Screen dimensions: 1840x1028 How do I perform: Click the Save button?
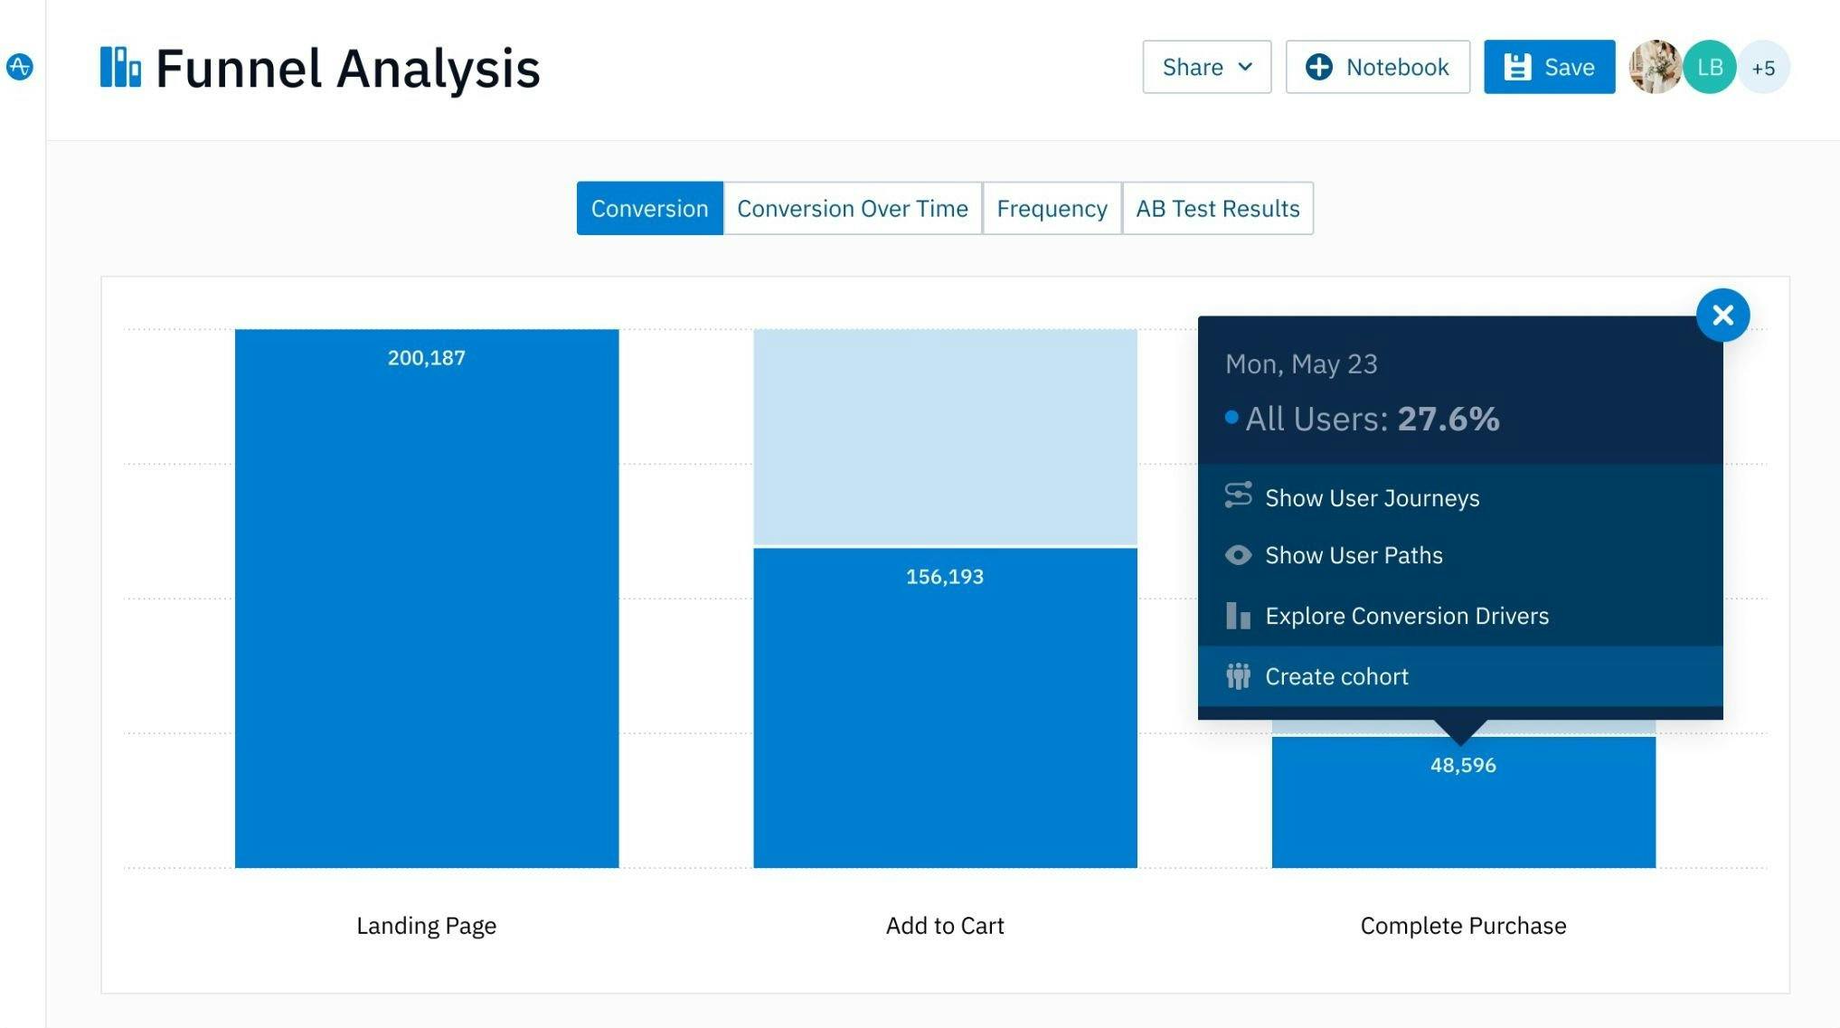point(1548,66)
